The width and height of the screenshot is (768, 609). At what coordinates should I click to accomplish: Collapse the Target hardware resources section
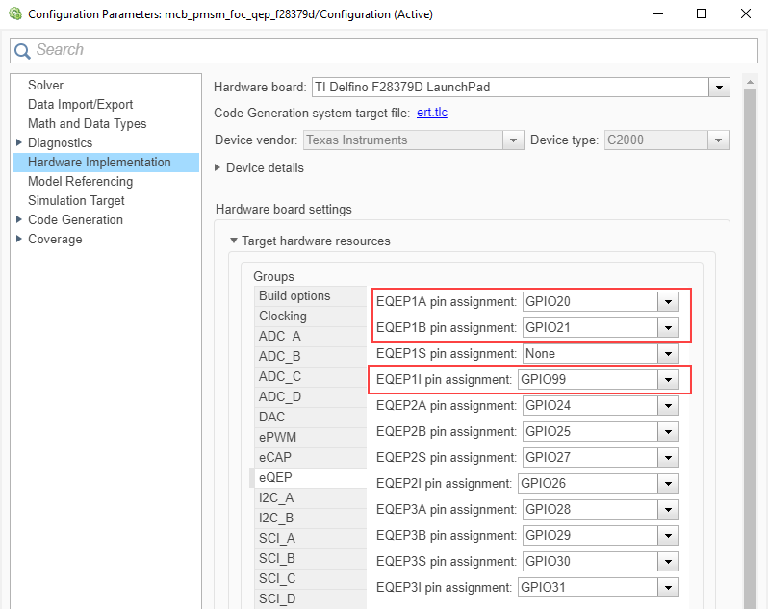(233, 241)
